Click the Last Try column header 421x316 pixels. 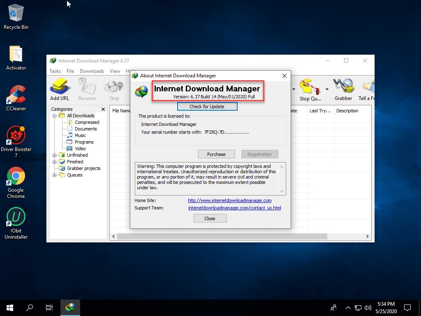click(321, 111)
